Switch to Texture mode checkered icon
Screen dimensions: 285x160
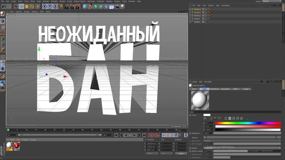coord(3,27)
